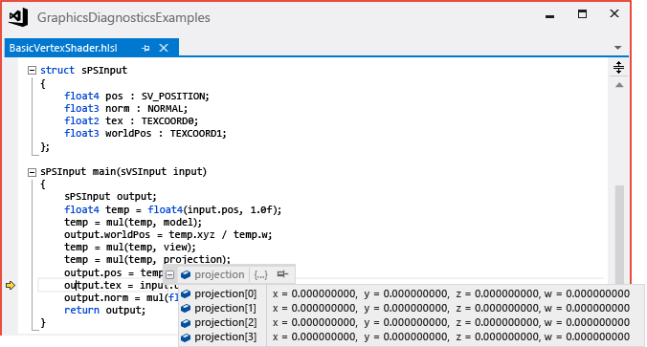The height and width of the screenshot is (347, 647).
Task: Click the projection[2] cube icon
Action: pos(186,323)
